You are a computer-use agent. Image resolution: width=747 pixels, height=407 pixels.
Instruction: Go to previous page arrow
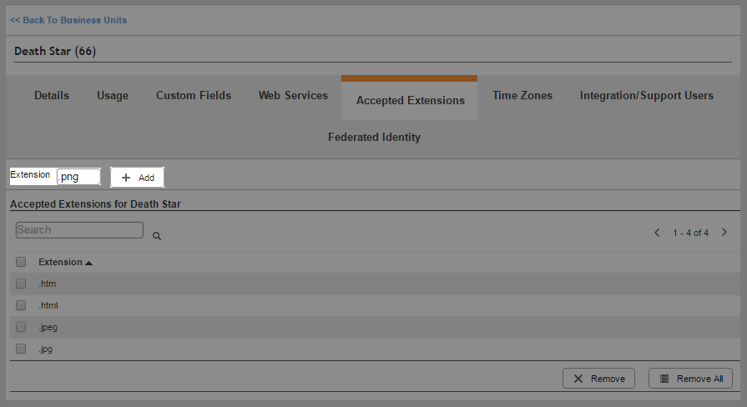(x=657, y=233)
